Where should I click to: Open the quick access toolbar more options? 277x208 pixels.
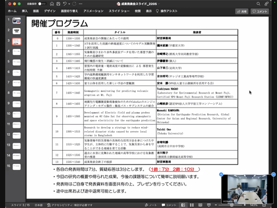click(81, 4)
